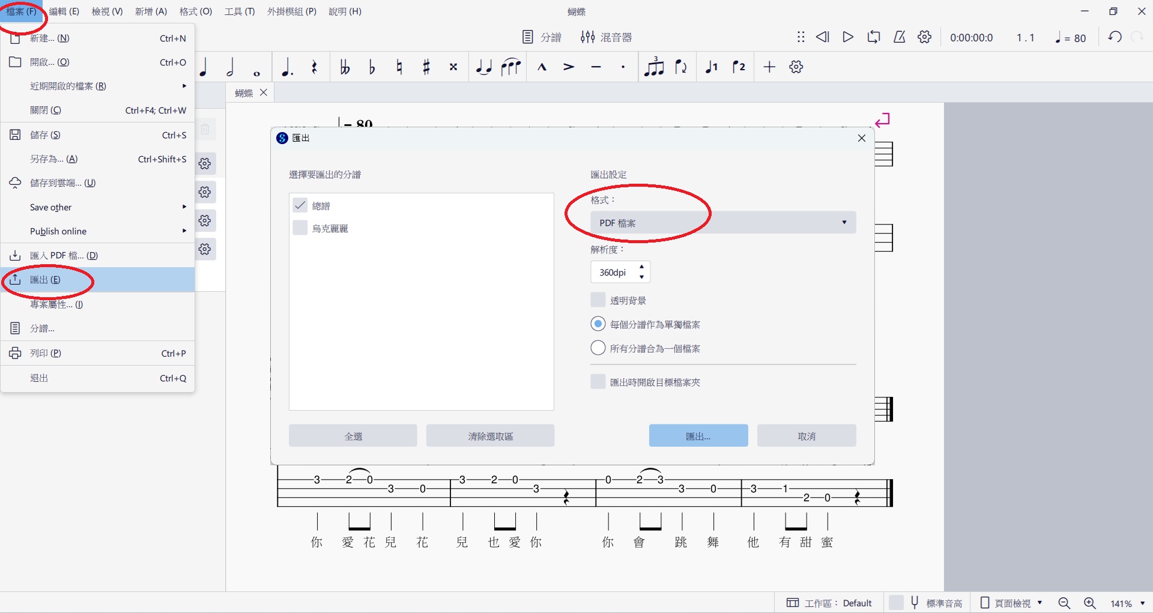
Task: Select the sharp accidental icon
Action: (x=426, y=67)
